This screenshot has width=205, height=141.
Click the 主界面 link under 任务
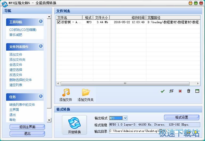(x=14, y=110)
